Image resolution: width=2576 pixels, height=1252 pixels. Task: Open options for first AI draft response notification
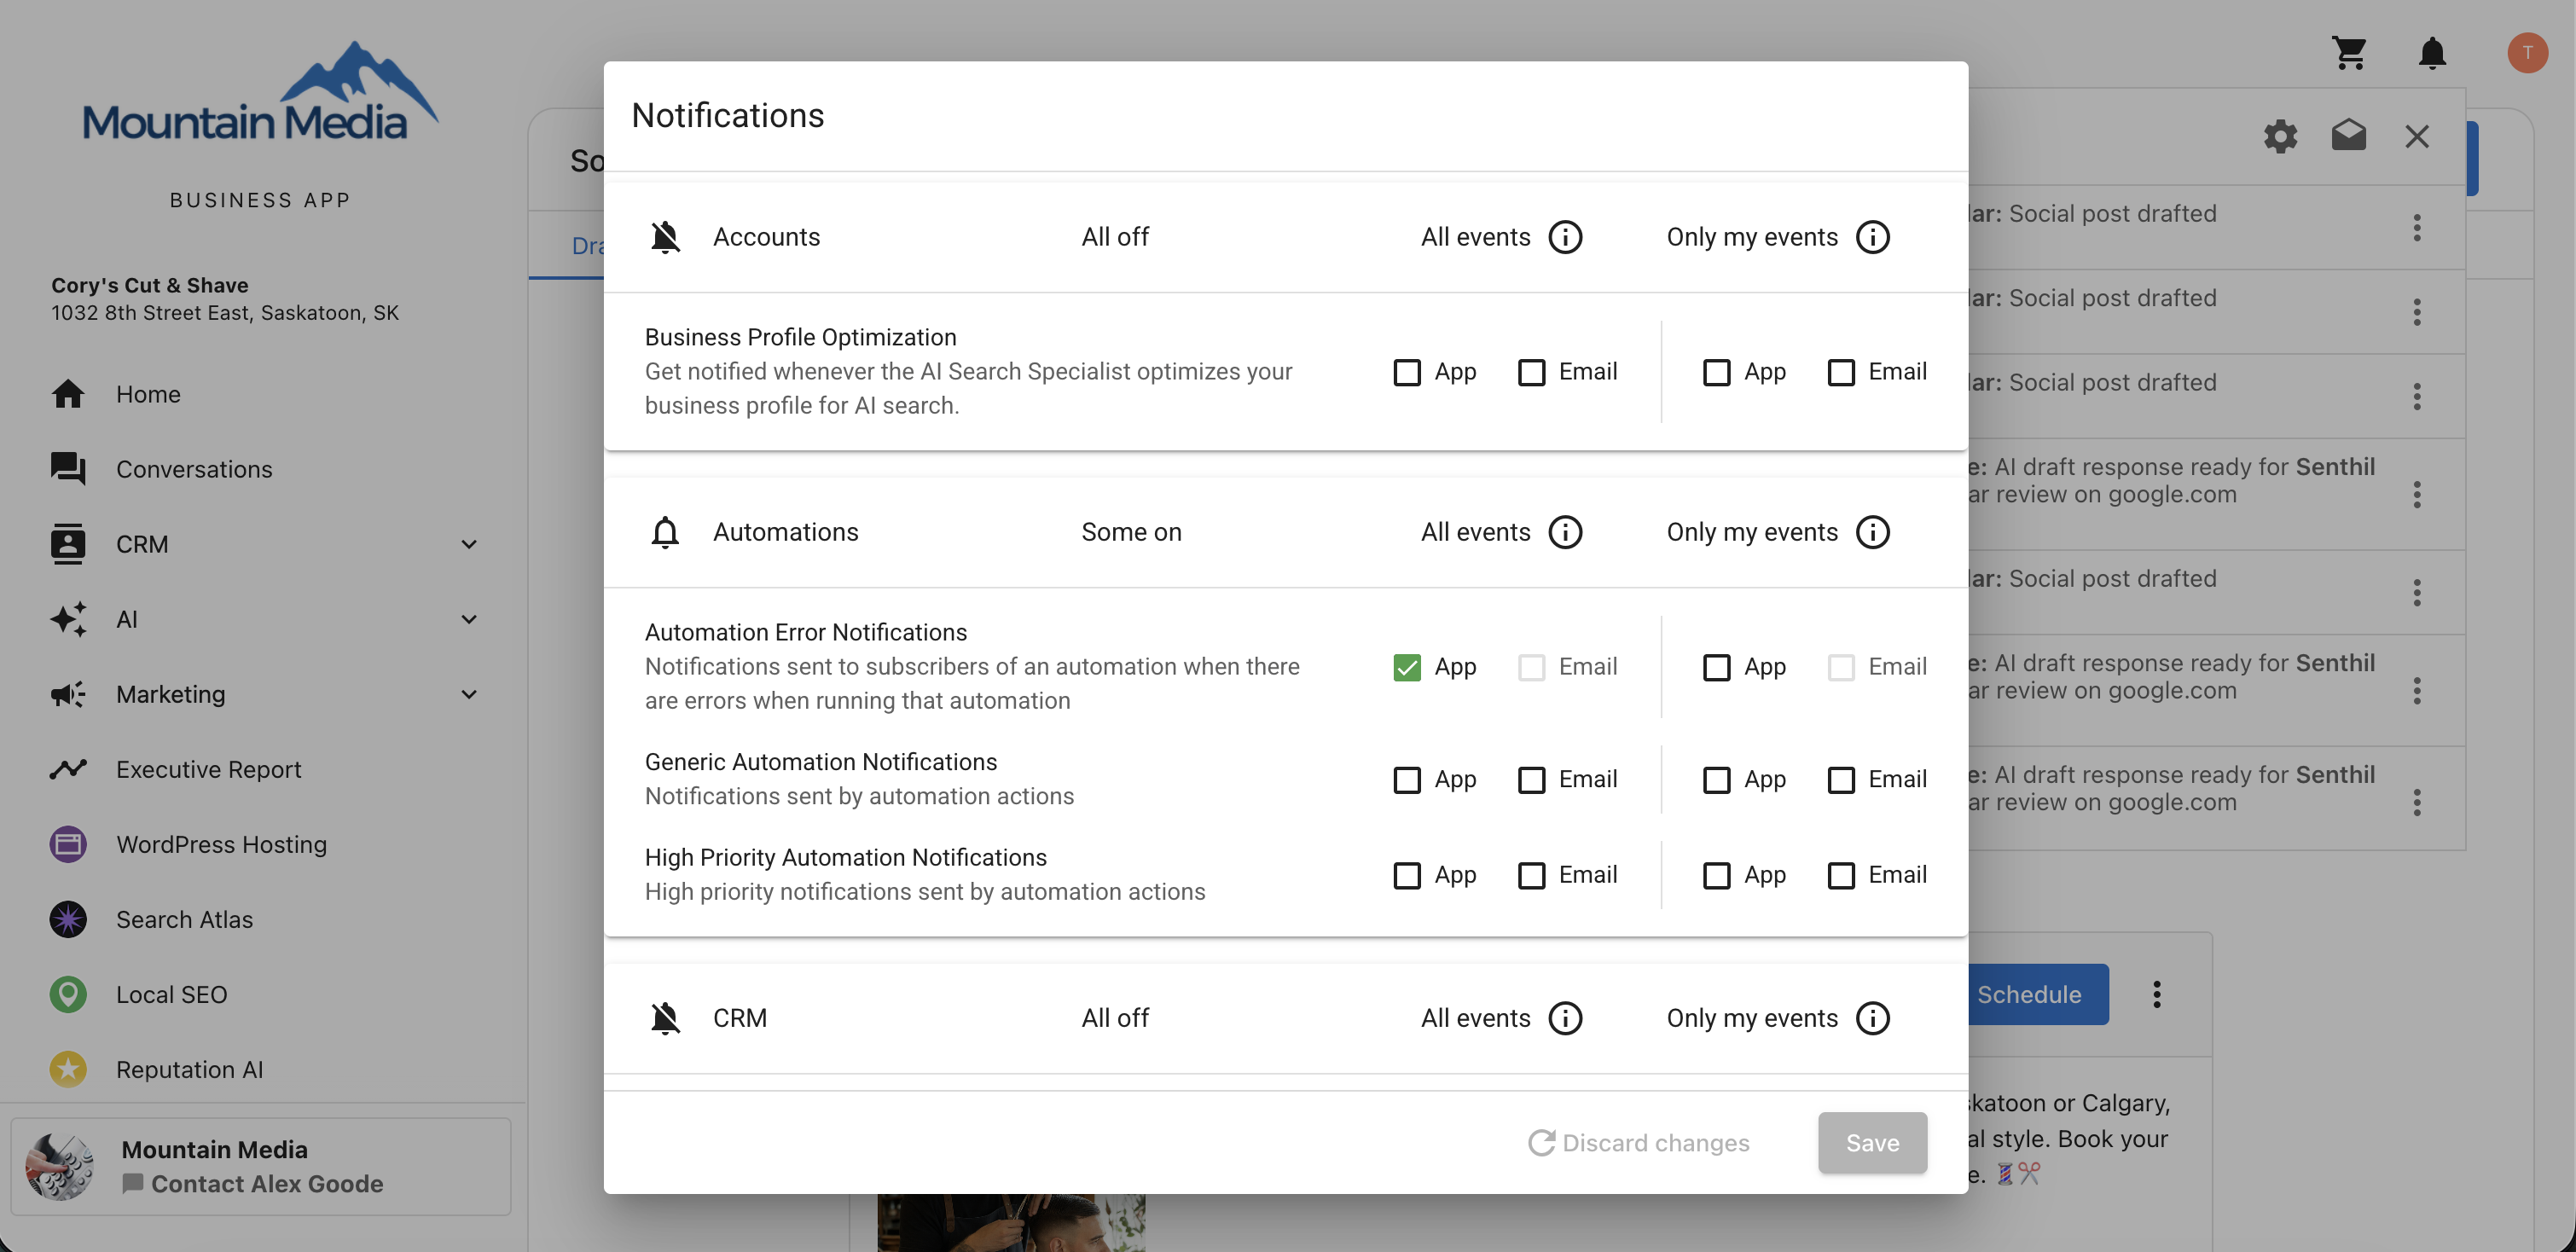coord(2416,494)
